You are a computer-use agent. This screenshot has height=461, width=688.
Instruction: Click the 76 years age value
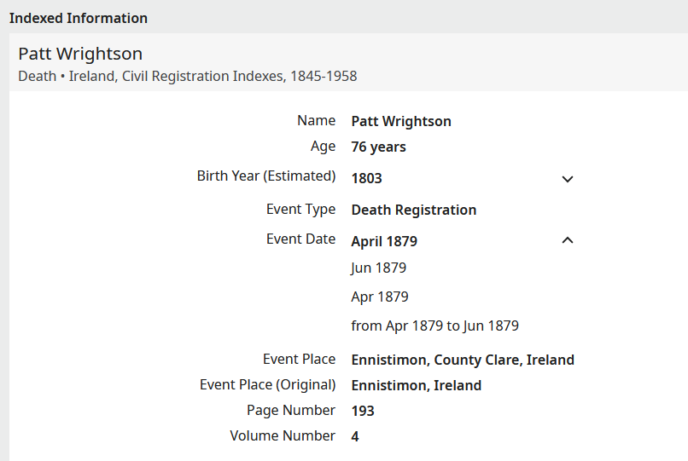click(378, 147)
